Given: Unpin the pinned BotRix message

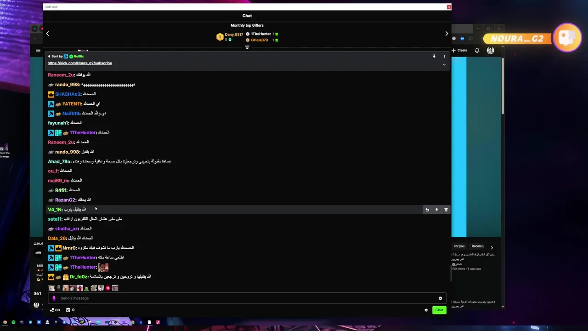Looking at the screenshot, I should [x=434, y=57].
